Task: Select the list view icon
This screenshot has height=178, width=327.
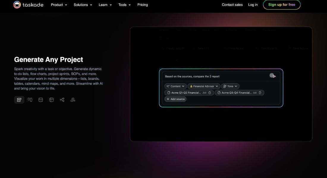Action: click(x=19, y=100)
